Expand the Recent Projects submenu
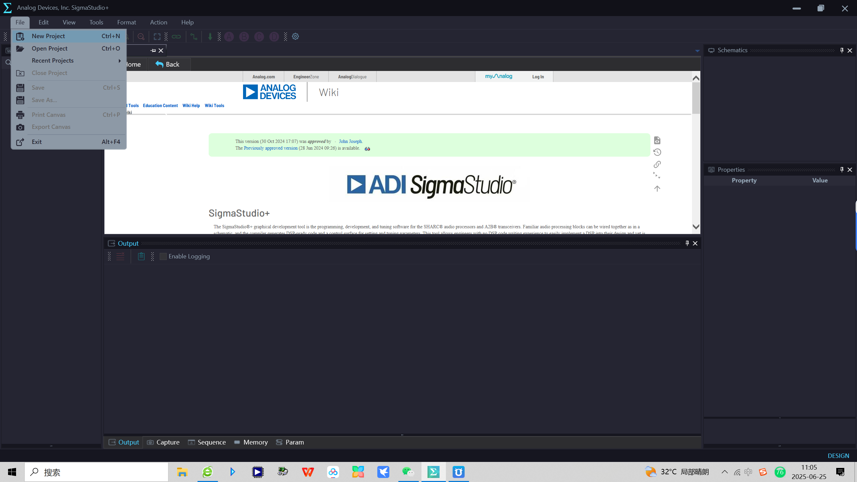 click(x=69, y=61)
